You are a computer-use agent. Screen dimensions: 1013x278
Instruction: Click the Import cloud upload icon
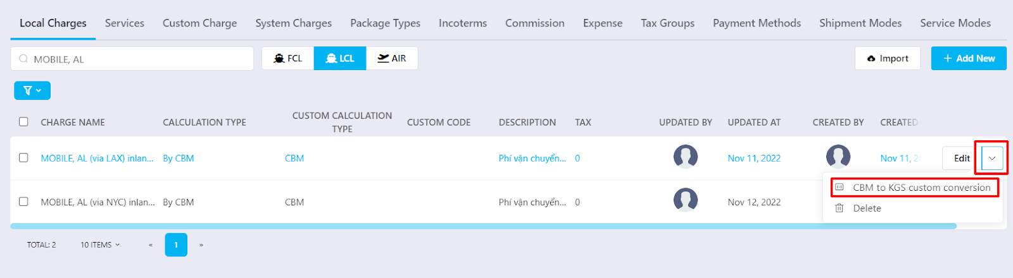click(x=871, y=59)
